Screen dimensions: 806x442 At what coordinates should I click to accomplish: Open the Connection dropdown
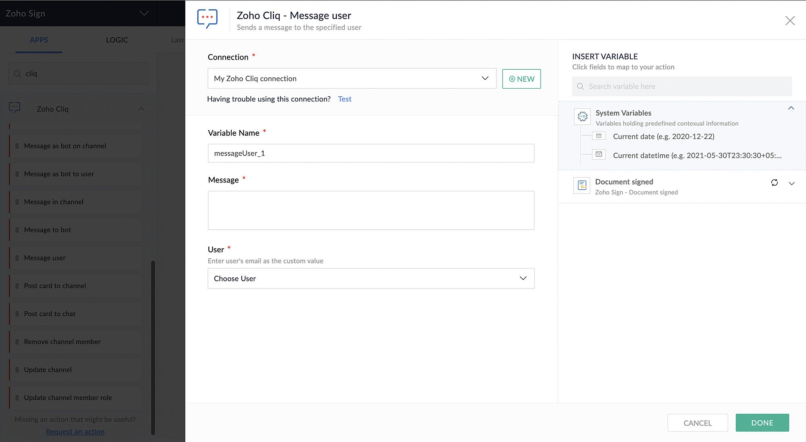click(x=351, y=79)
